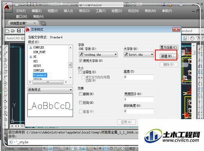Open the 大字体 hztxt.shx dropdown
Viewport: 204px width, 151px height.
tap(139, 55)
